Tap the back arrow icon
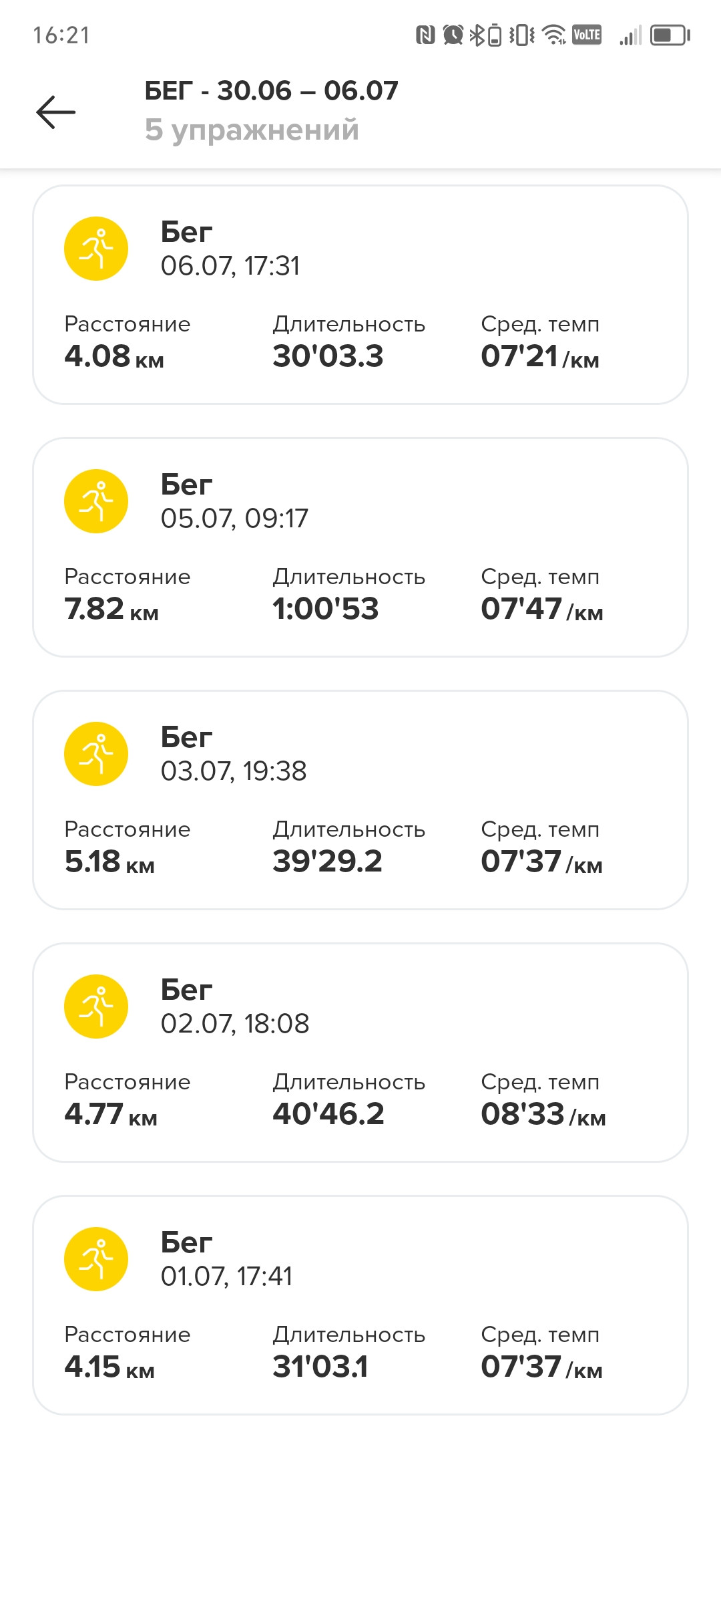Image resolution: width=721 pixels, height=1604 pixels. (x=55, y=112)
